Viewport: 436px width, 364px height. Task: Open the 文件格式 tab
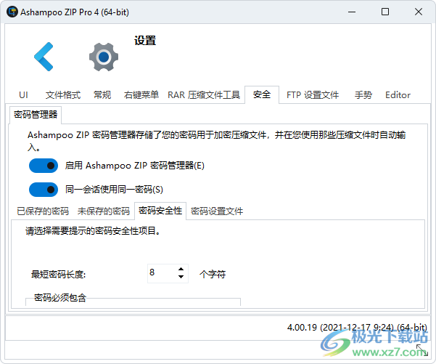pos(63,95)
